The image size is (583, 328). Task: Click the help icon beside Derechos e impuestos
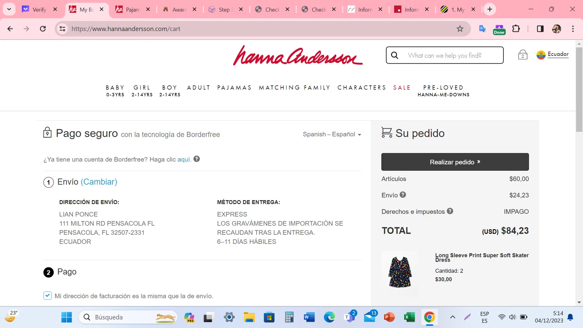click(450, 211)
